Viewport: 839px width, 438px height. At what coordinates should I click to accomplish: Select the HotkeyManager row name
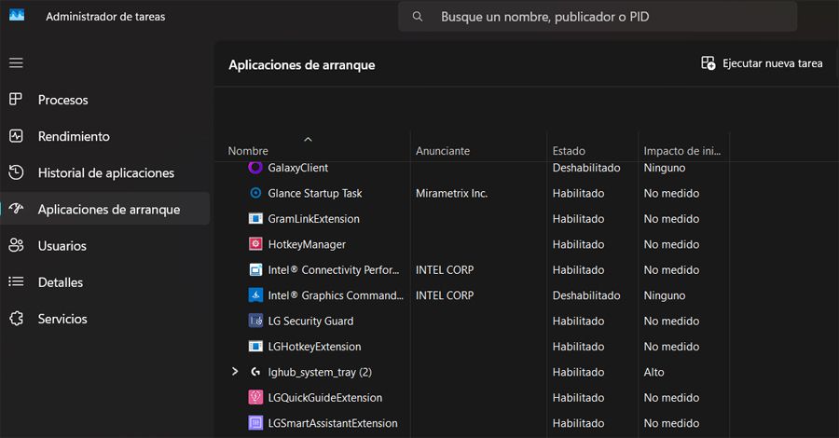pyautogui.click(x=307, y=244)
